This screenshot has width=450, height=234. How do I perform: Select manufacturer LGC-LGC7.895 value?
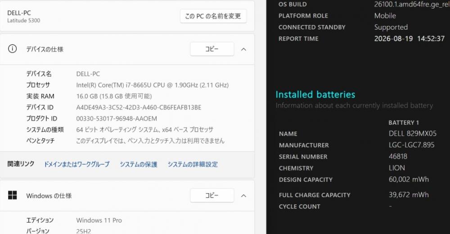click(x=412, y=145)
